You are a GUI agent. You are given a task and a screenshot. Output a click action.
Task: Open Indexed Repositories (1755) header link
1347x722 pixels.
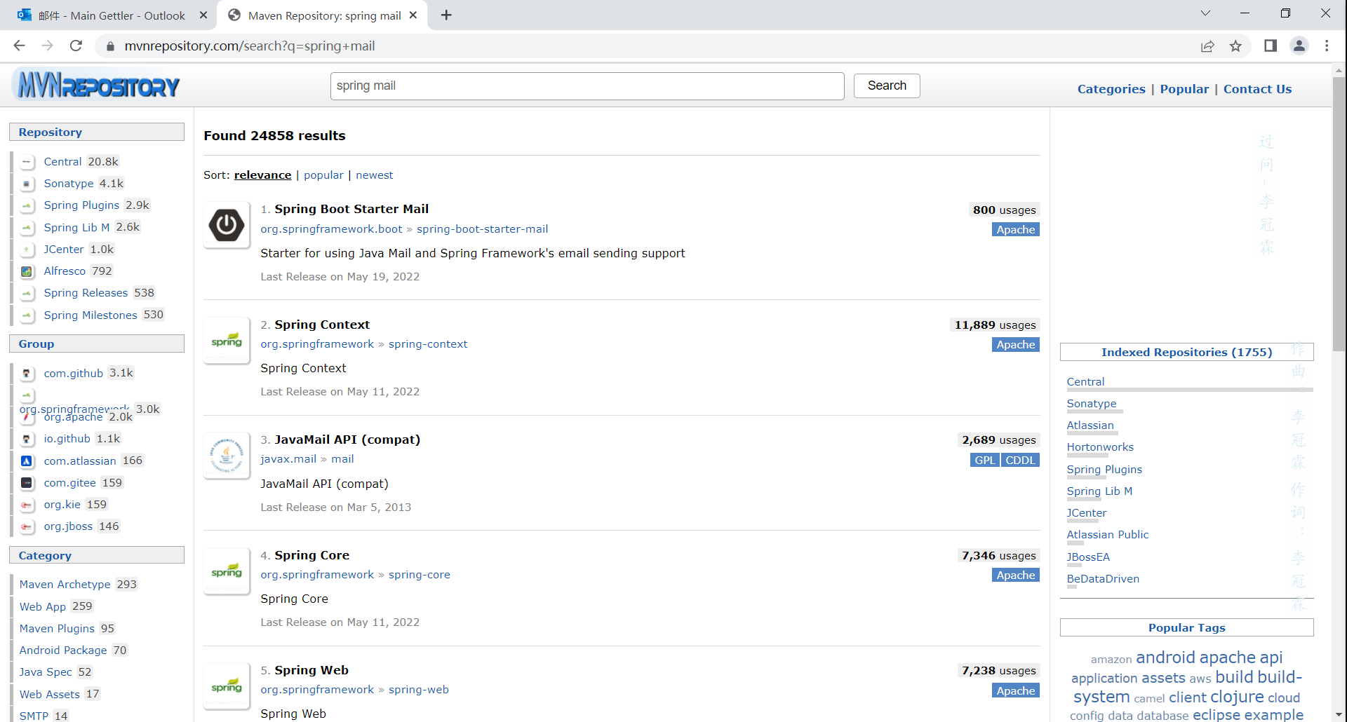tap(1186, 352)
